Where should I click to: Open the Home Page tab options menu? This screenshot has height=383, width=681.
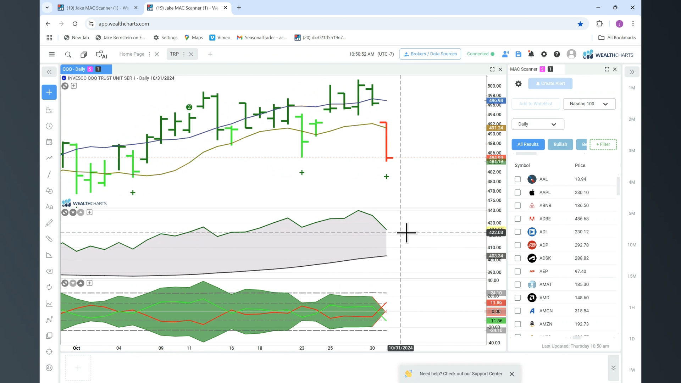click(x=149, y=54)
